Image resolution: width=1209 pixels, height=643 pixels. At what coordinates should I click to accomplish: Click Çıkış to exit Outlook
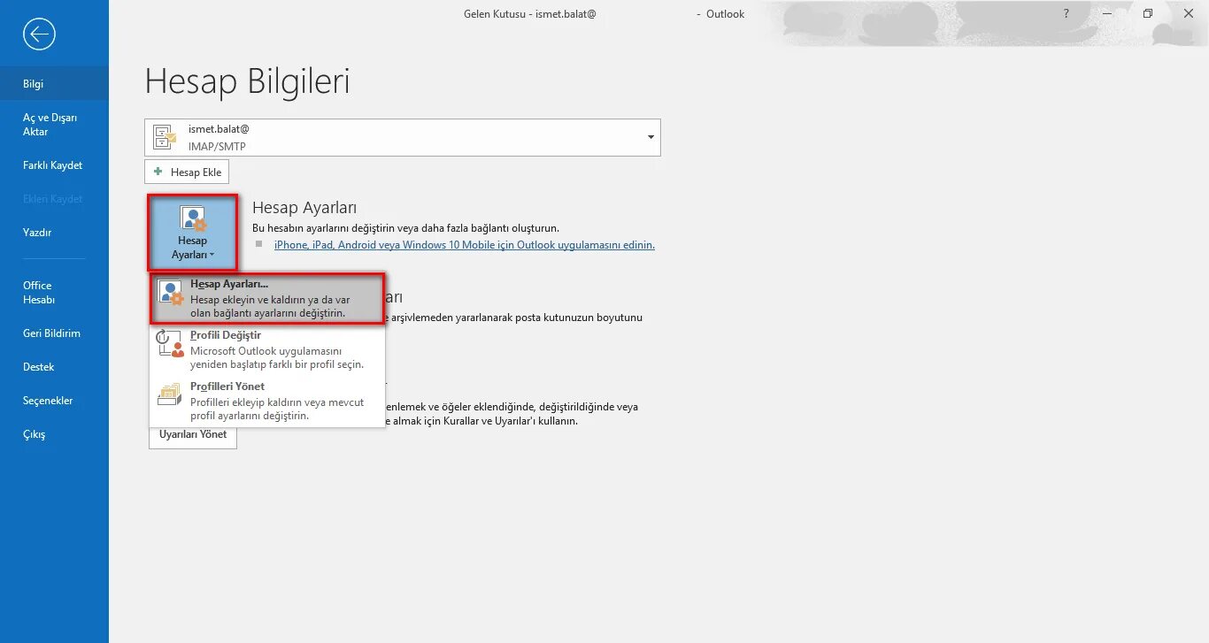54,434
